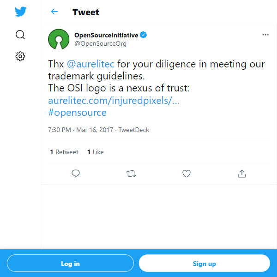Click the Twitter bird logo
Viewport: 277px width, 277px height.
20,12
